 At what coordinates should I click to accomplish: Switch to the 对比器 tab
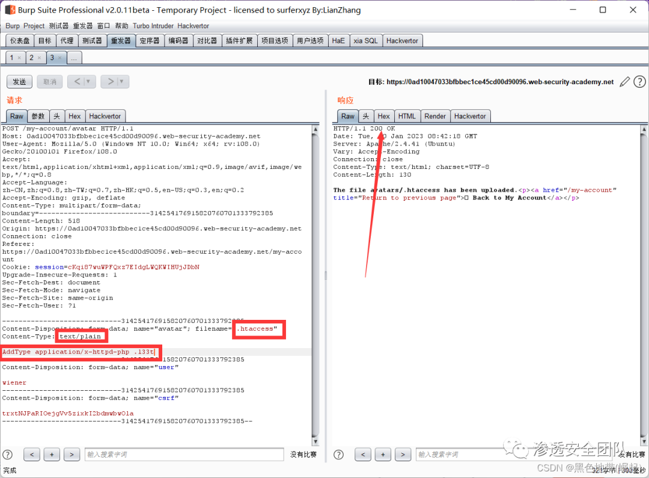coord(207,41)
